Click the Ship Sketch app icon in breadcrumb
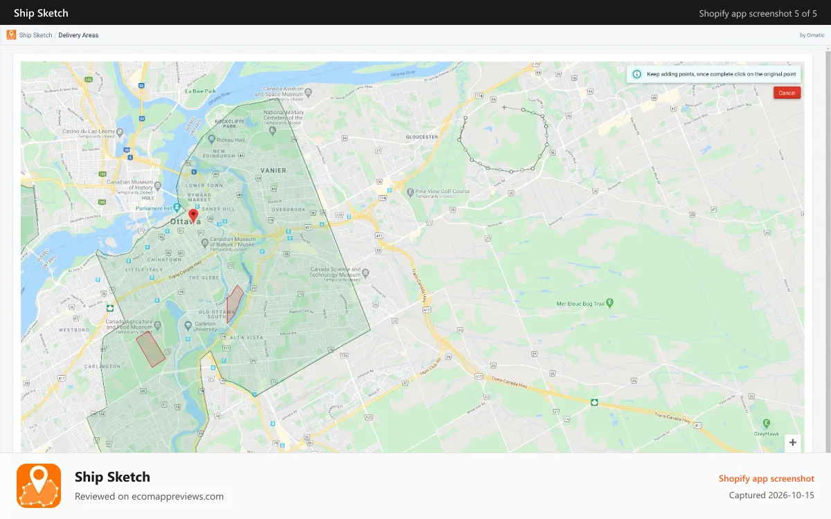The height and width of the screenshot is (519, 831). tap(11, 35)
